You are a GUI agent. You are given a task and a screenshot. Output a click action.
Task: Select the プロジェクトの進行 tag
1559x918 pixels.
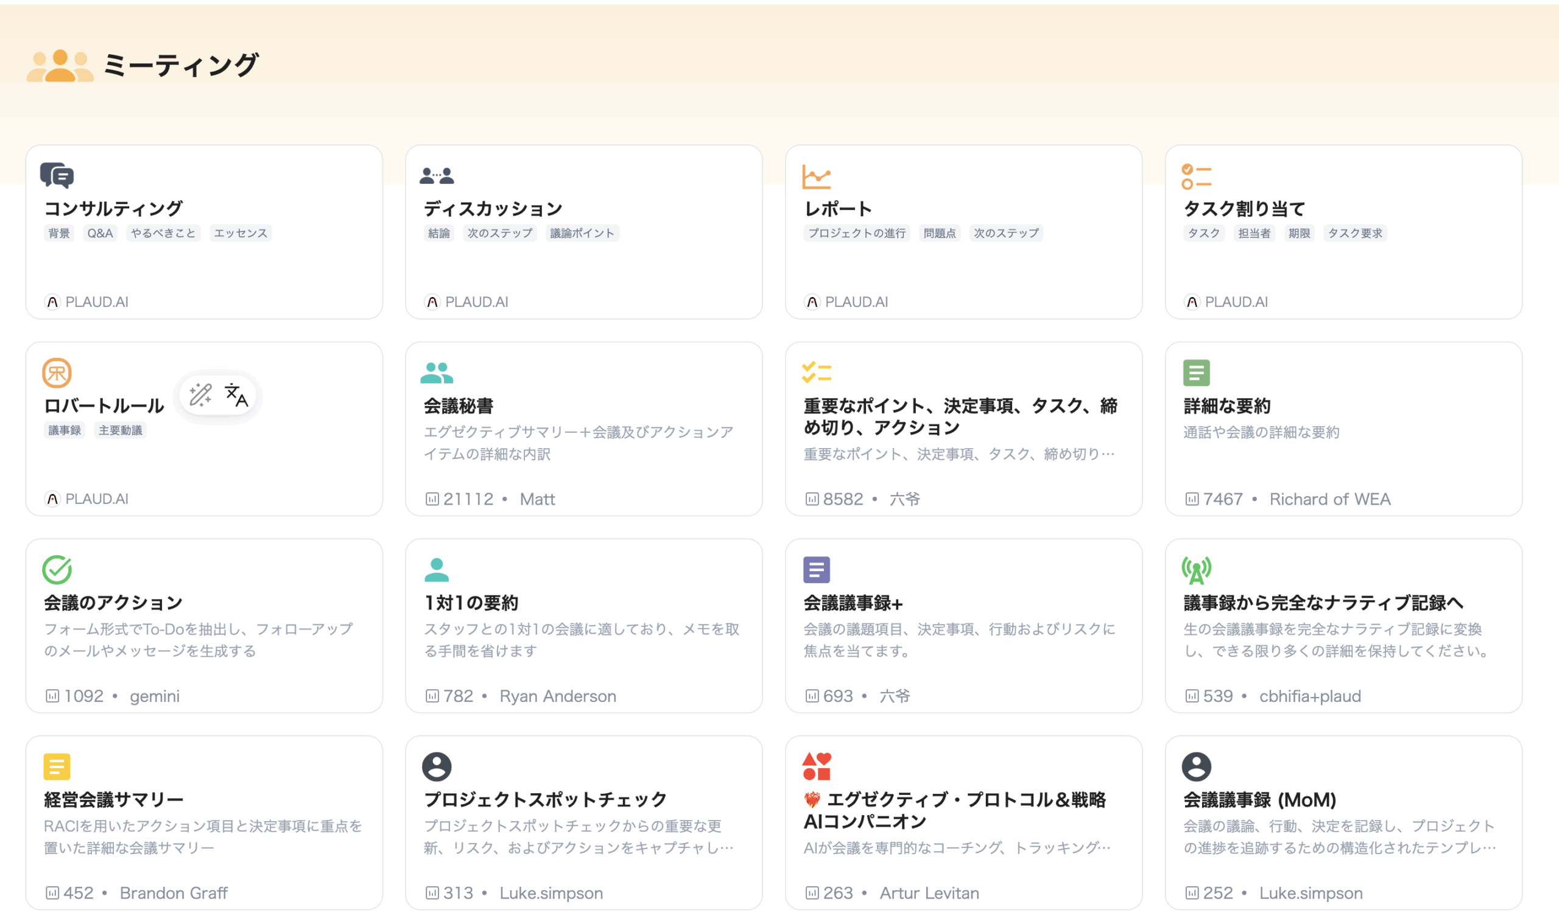pyautogui.click(x=857, y=233)
